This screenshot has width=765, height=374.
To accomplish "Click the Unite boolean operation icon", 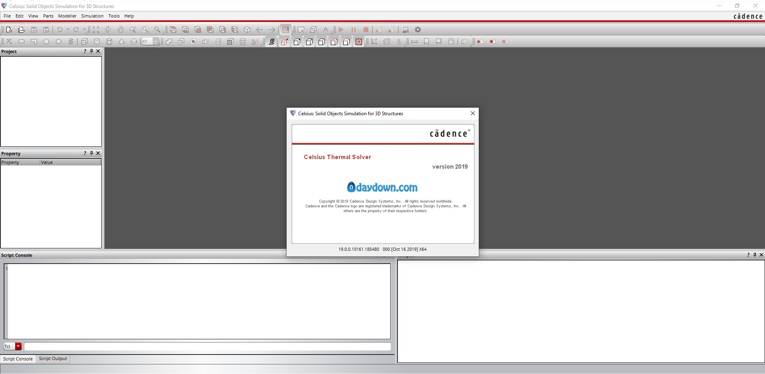I will [169, 41].
